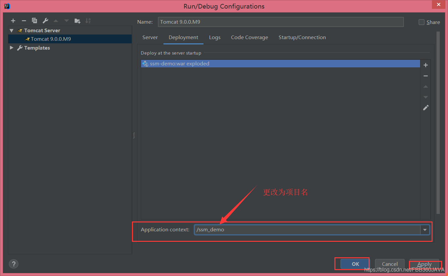This screenshot has height=276, width=448.
Task: Add a deployment artifact with plus
Action: tap(426, 65)
